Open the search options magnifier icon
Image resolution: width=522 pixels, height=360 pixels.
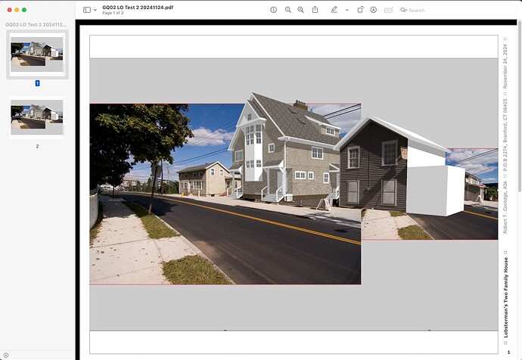(403, 10)
